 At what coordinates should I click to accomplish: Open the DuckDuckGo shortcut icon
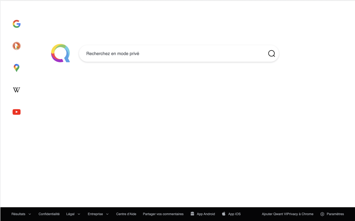17,46
